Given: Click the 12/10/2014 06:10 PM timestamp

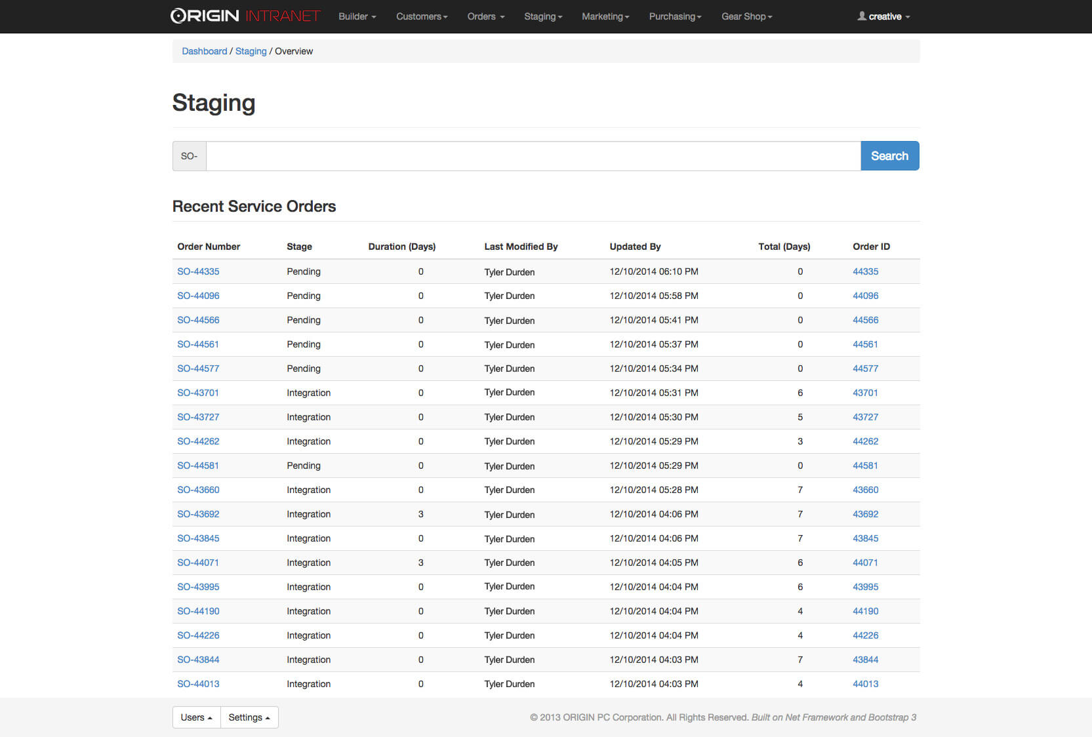Looking at the screenshot, I should pos(654,271).
